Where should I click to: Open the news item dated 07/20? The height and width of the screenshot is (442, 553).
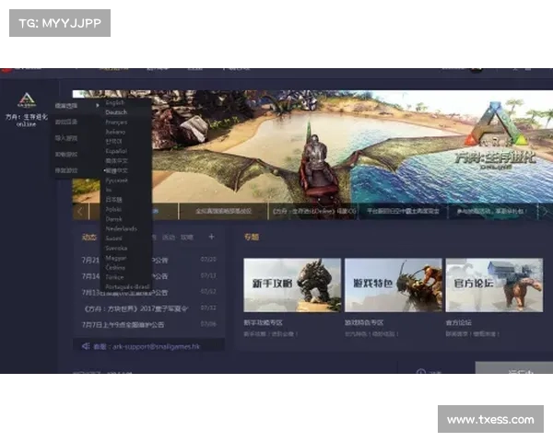[x=148, y=260]
